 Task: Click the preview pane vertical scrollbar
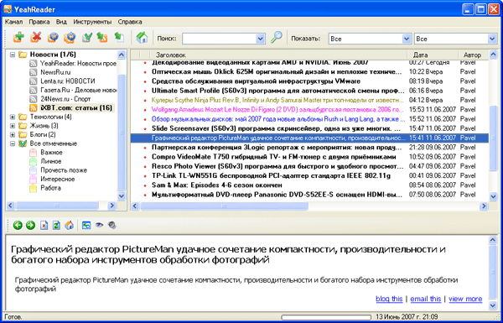(493, 273)
